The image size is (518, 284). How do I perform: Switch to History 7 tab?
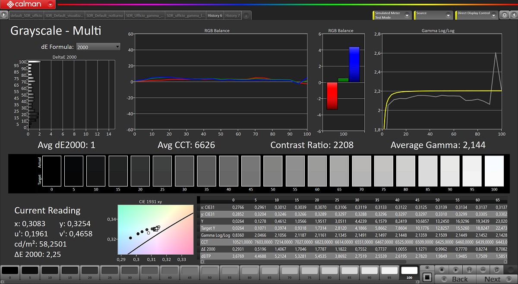pyautogui.click(x=232, y=16)
